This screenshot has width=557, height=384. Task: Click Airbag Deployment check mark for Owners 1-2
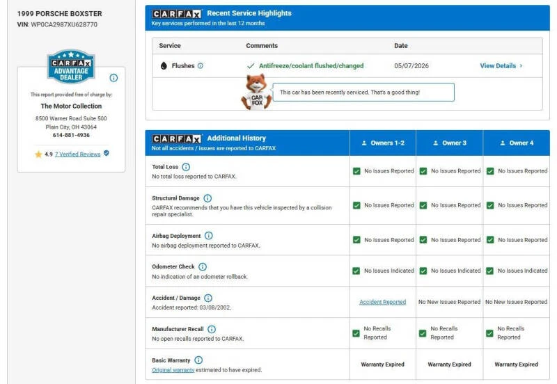coord(356,240)
